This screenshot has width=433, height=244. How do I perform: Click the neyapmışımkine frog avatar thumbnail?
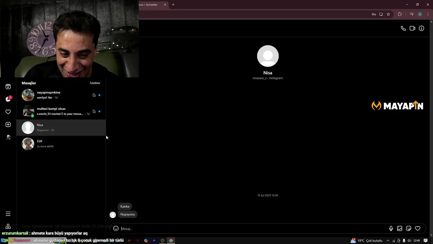[x=28, y=95]
